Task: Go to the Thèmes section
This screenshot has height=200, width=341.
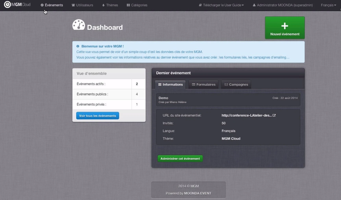Action: (110, 5)
